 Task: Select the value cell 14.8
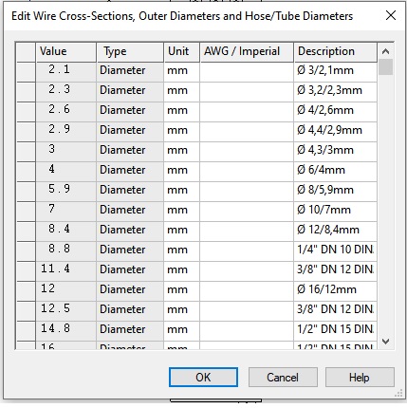(66, 331)
